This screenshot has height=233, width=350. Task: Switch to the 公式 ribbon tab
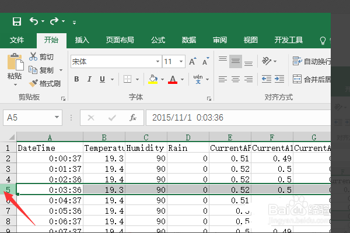click(x=158, y=40)
